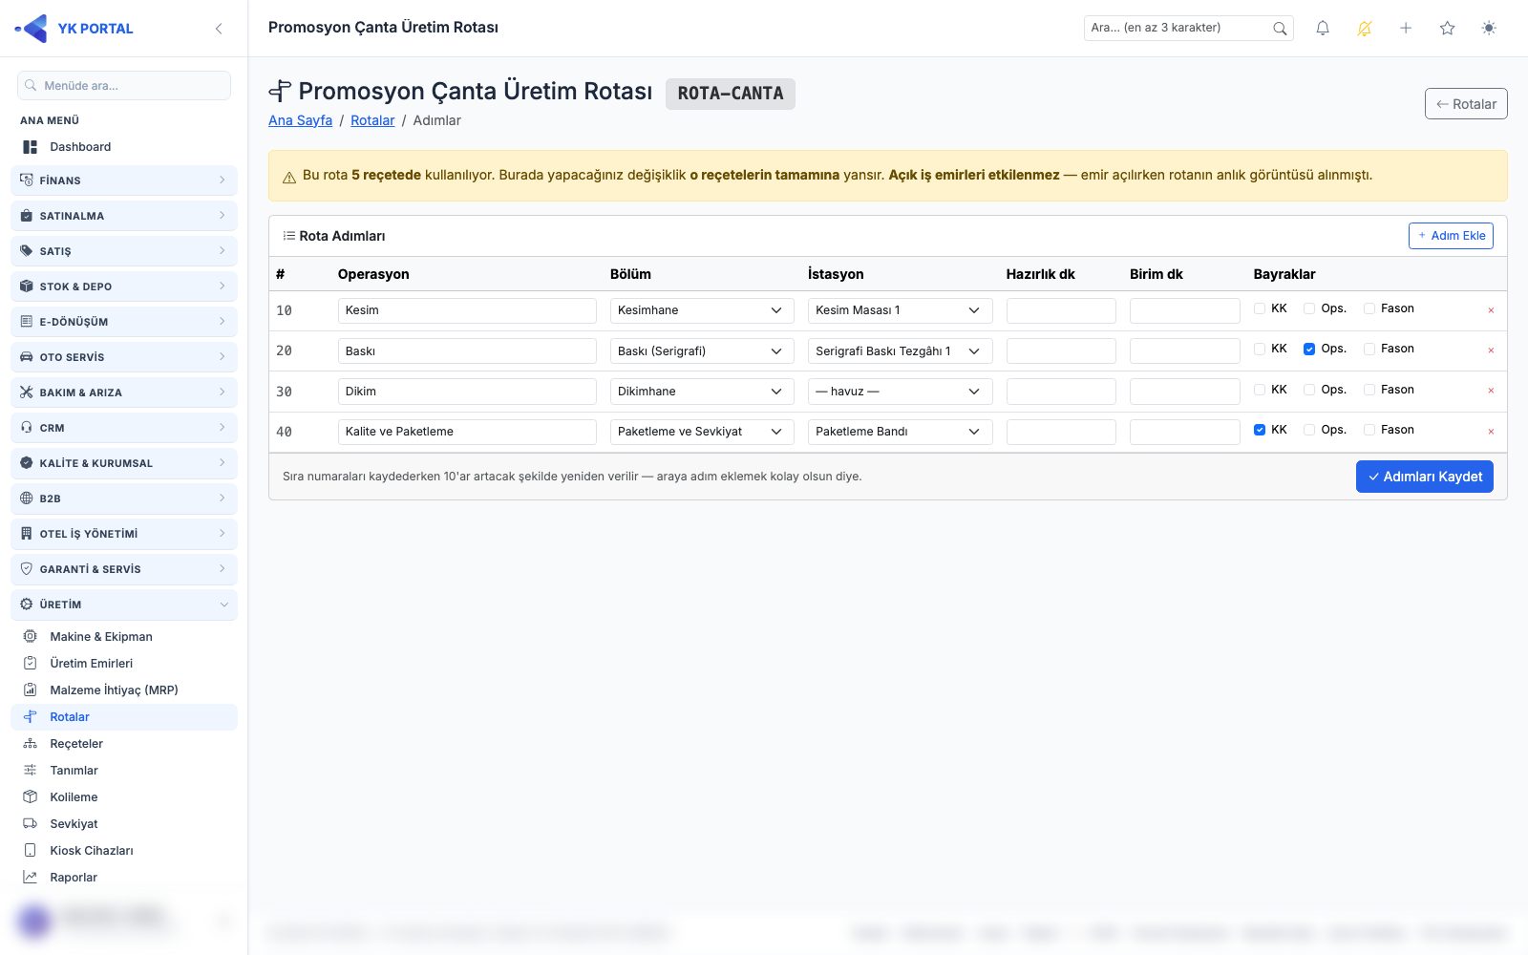The height and width of the screenshot is (955, 1528).
Task: Click the muted notifications bell icon
Action: [1365, 29]
